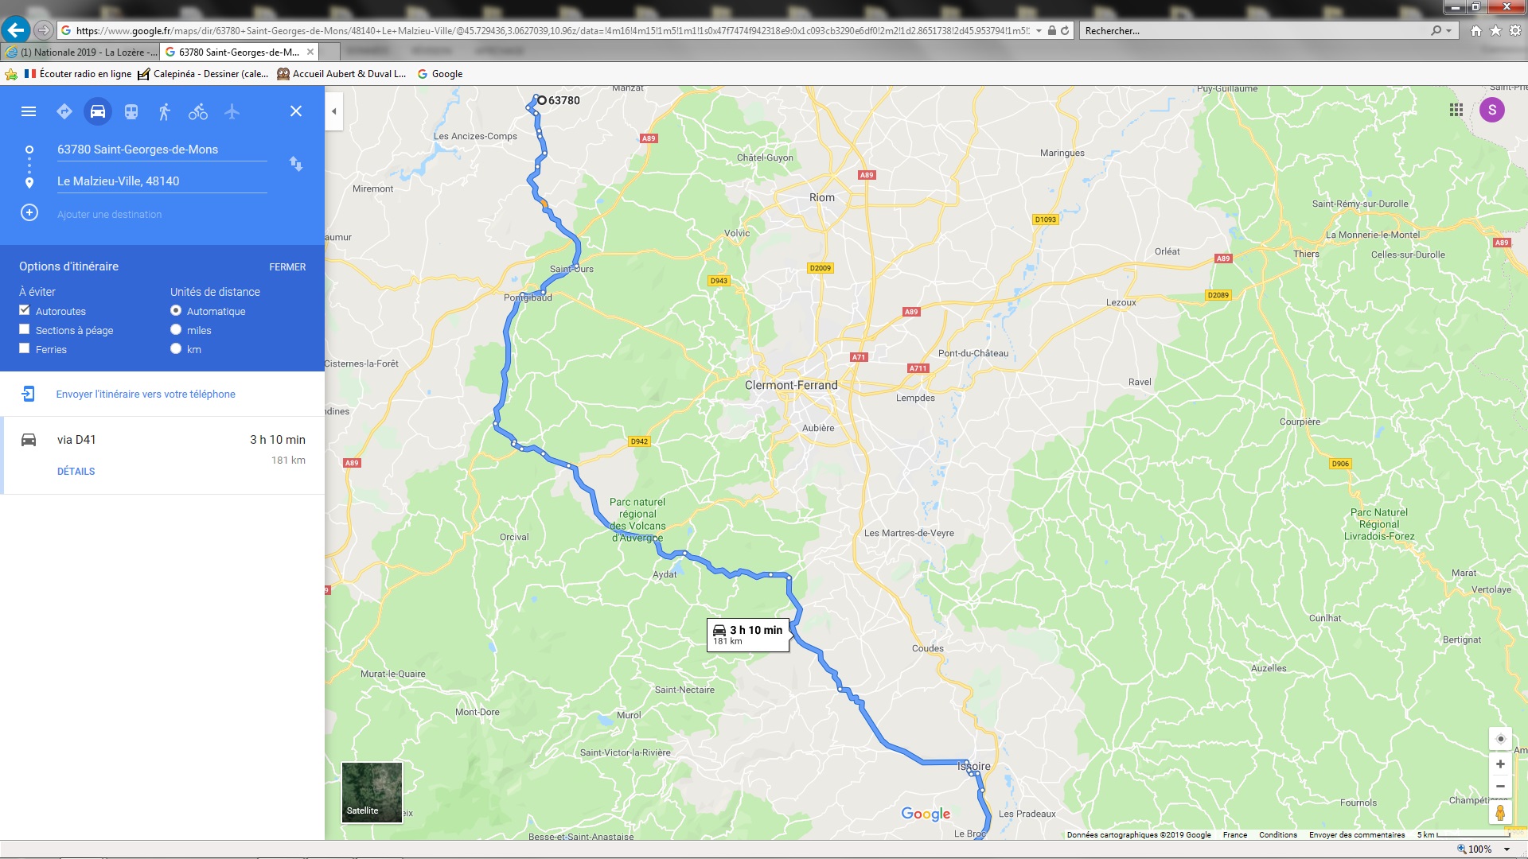Select the driving travel mode
Screen dimensions: 1528x859
coord(98,111)
